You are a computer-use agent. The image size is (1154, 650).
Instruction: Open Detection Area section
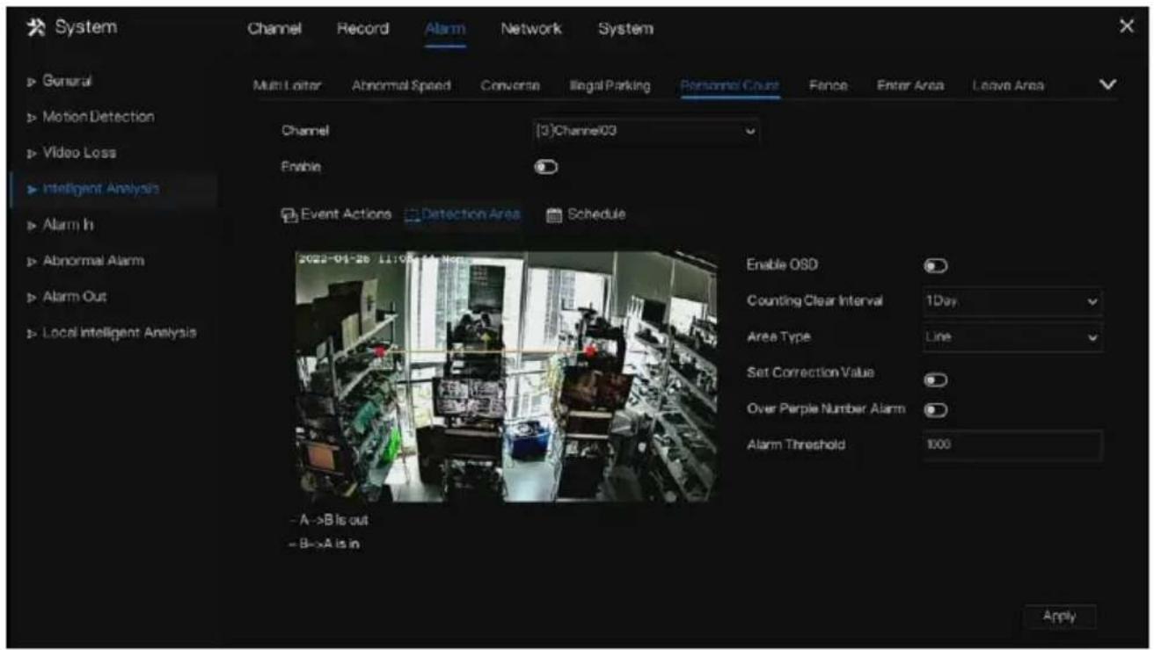463,214
